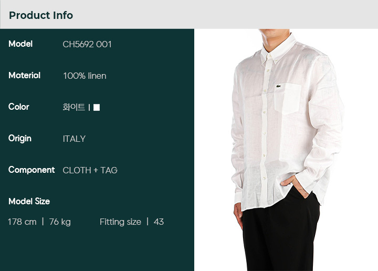Click the 178 cm height value
Image resolution: width=378 pixels, height=271 pixels.
coord(22,222)
